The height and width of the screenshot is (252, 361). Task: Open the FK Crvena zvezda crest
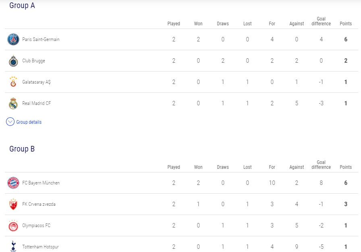[13, 204]
